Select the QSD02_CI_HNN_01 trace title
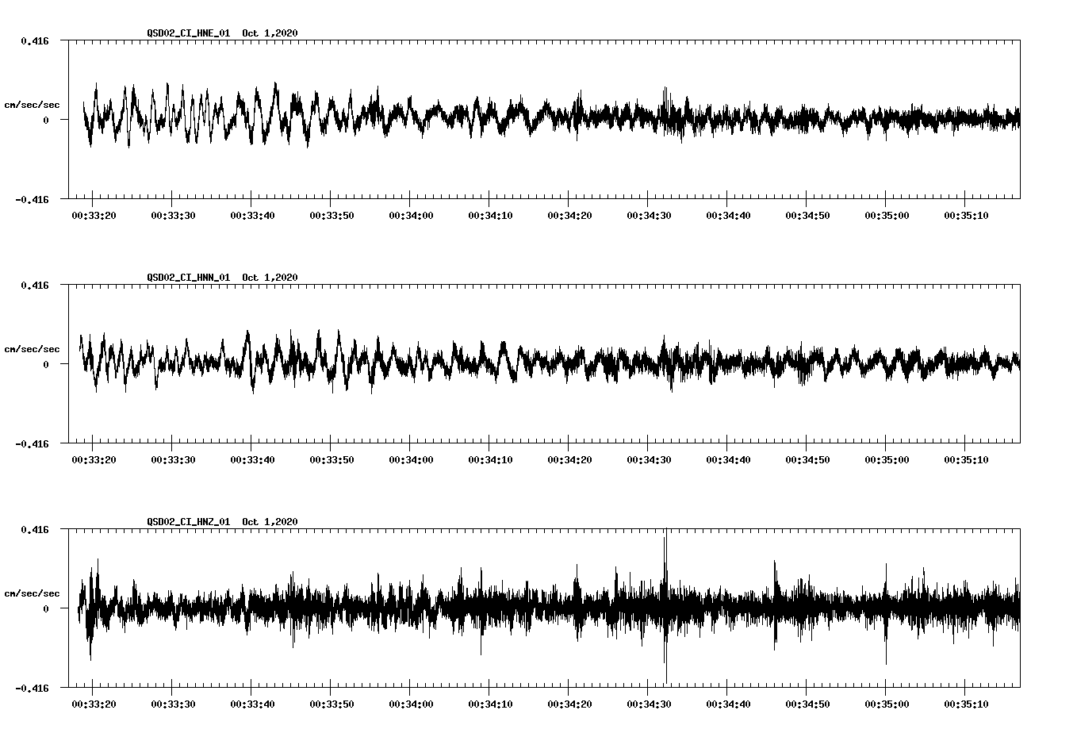Viewport: 1077px width, 733px height. 188,277
